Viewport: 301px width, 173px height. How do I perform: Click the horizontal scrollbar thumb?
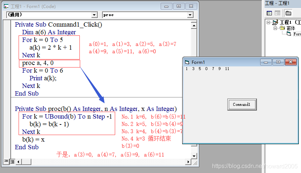click(x=26, y=162)
